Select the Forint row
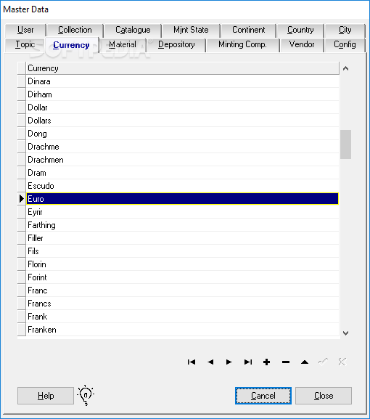The width and height of the screenshot is (370, 419). [x=183, y=277]
